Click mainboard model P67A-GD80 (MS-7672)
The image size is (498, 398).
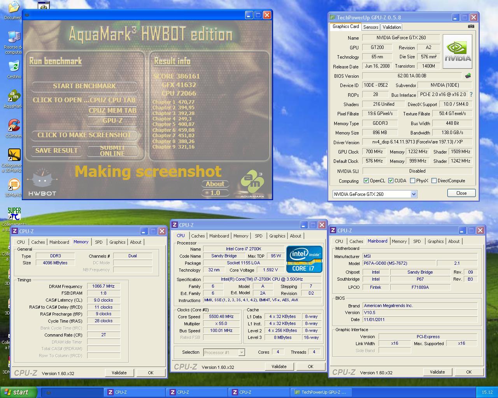[399, 263]
